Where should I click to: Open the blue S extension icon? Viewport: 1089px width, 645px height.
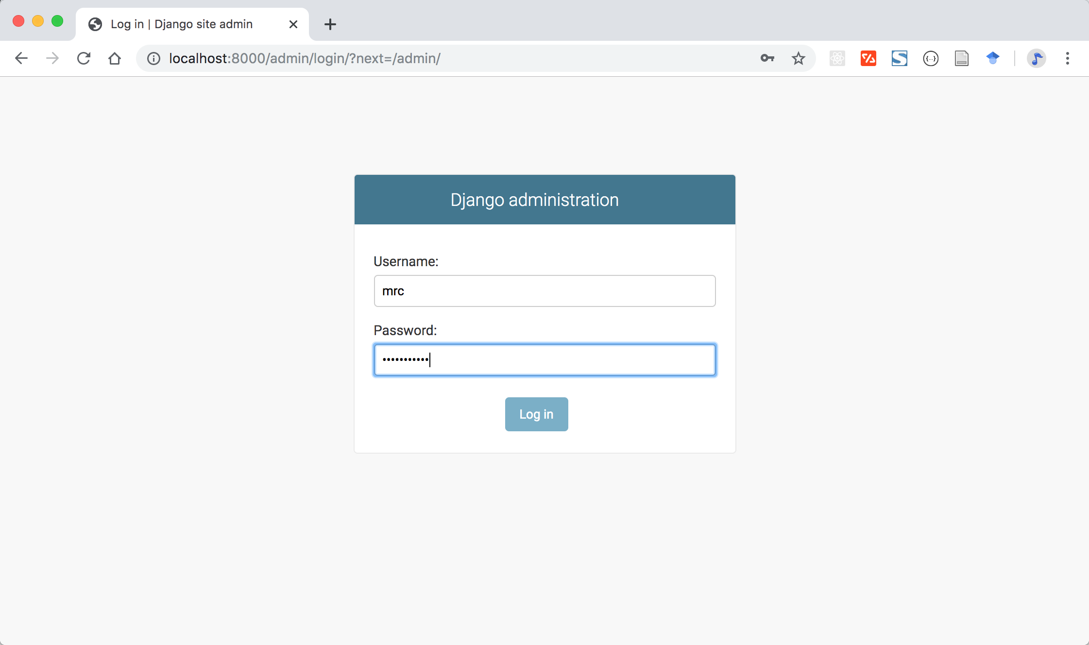[x=899, y=58]
